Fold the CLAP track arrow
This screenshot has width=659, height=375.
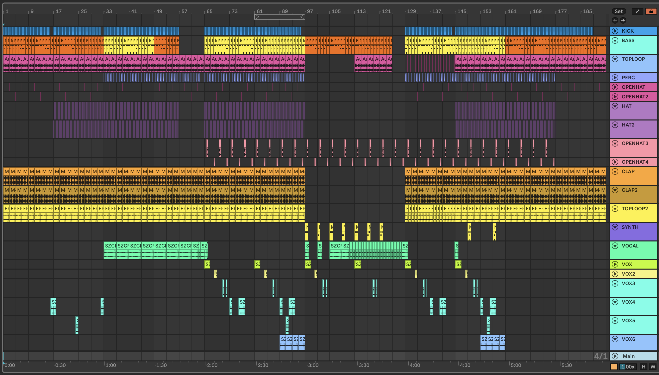point(615,171)
